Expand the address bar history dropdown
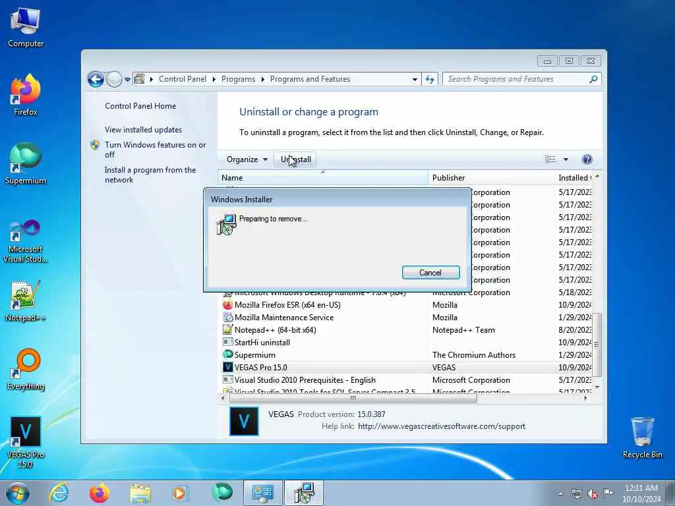This screenshot has width=675, height=506. tap(415, 80)
